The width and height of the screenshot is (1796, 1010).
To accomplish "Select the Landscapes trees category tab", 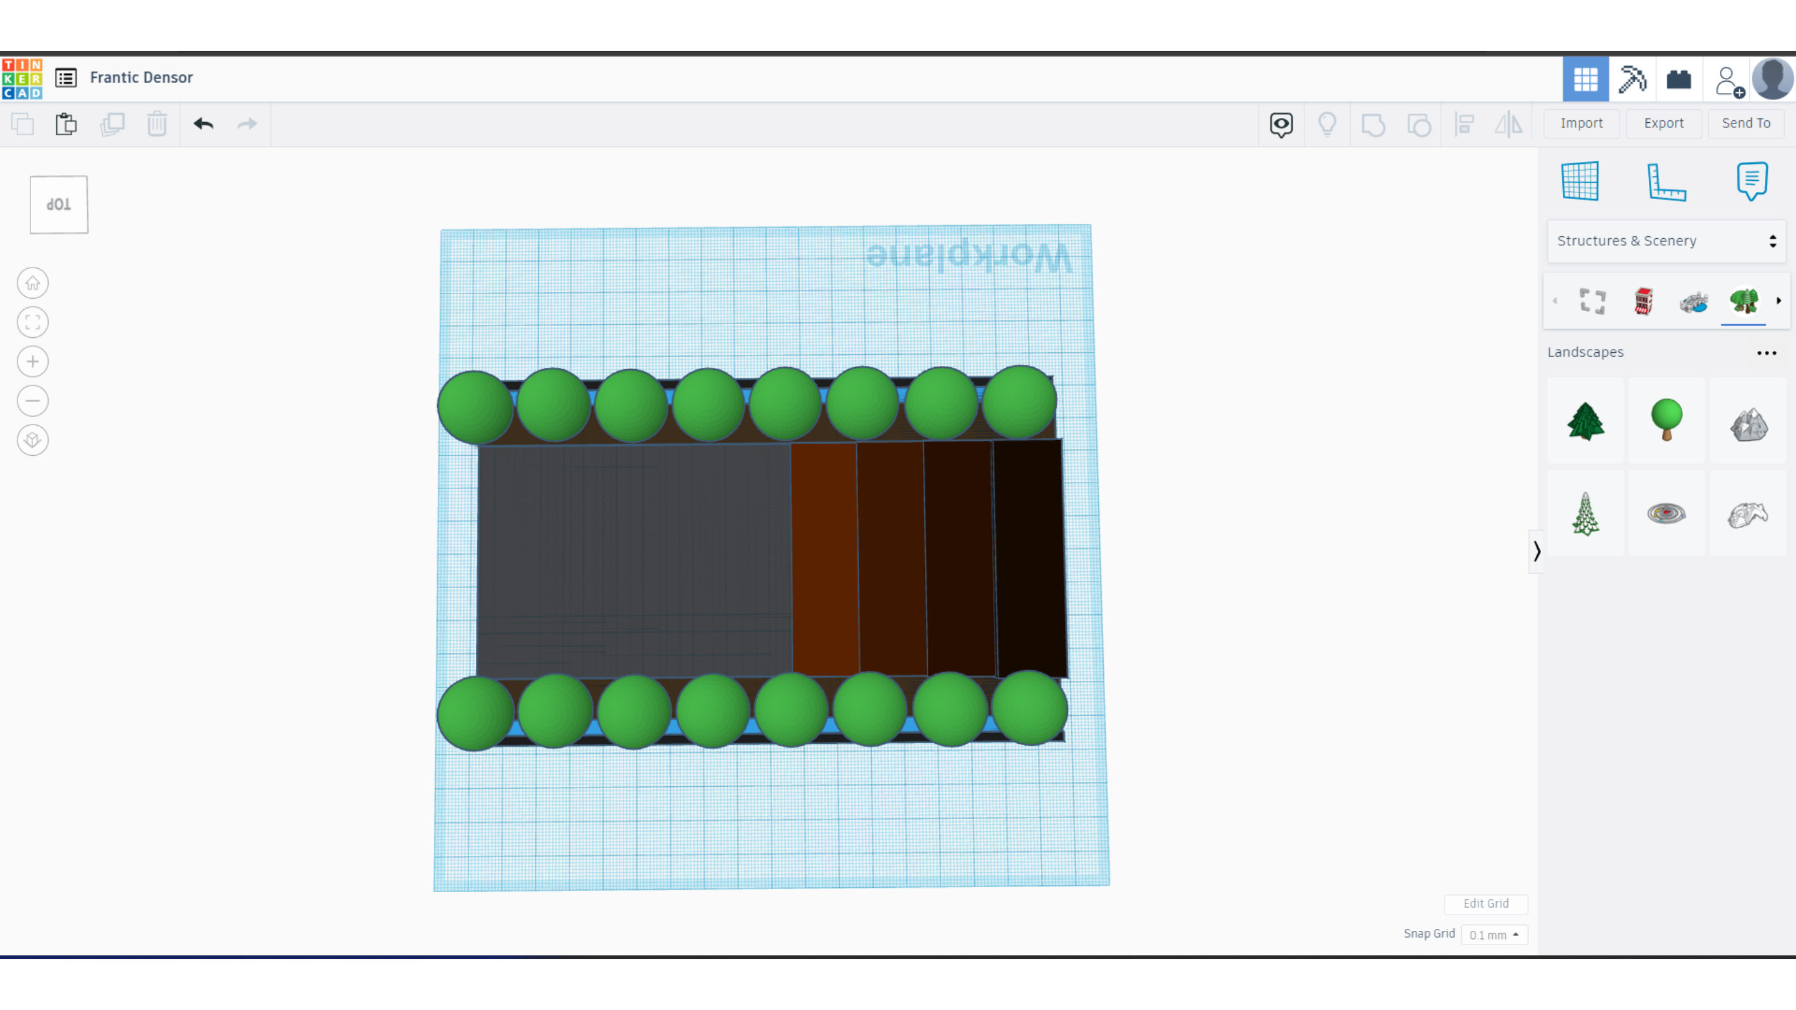I will click(1743, 301).
